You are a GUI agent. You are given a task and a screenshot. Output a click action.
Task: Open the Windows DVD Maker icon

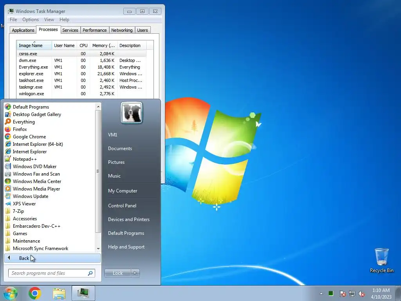tap(8, 166)
